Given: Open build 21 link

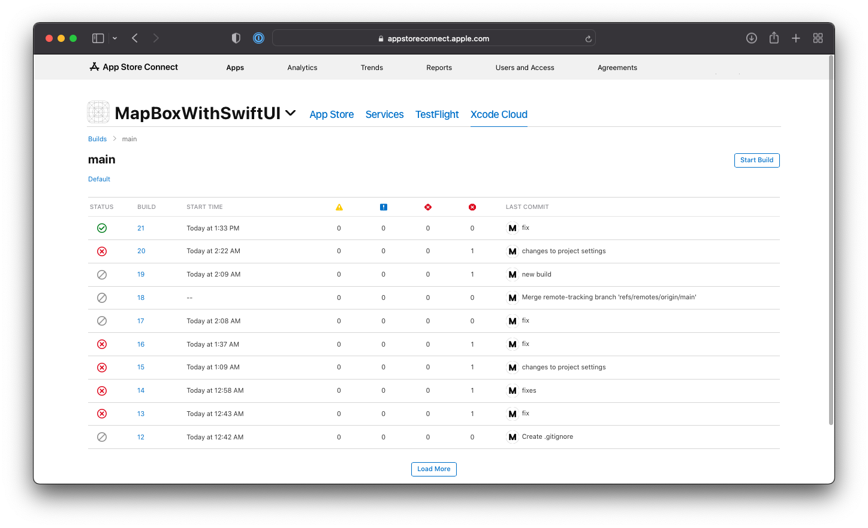Looking at the screenshot, I should 141,228.
